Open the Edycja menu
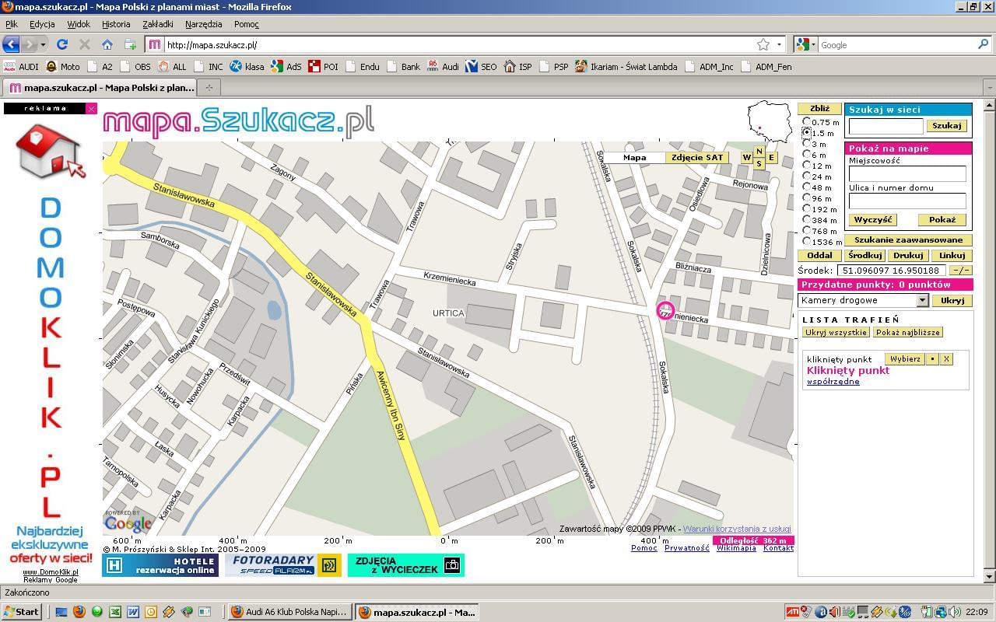 [x=42, y=24]
